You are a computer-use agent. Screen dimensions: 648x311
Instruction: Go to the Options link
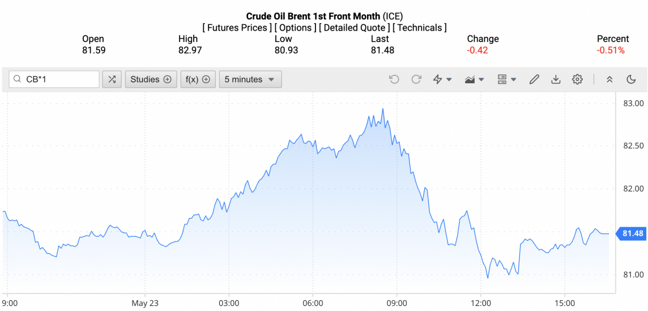(x=296, y=28)
